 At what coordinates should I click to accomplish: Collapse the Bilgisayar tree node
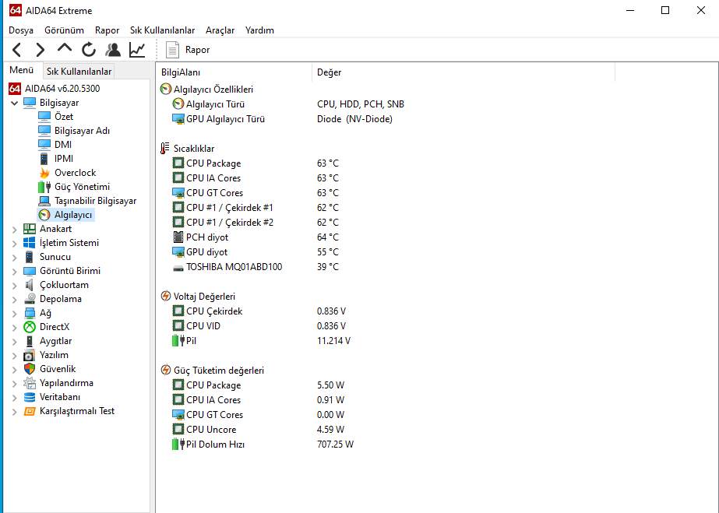coord(14,103)
